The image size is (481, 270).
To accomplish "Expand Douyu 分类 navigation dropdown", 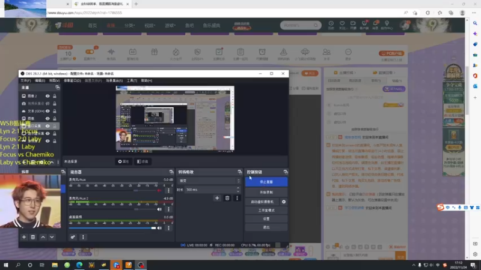I will tap(129, 25).
